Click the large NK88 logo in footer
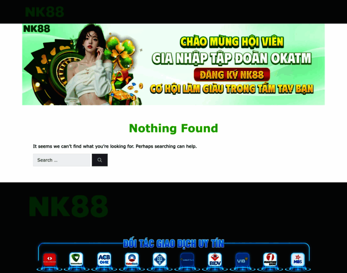347x273 pixels. click(68, 207)
